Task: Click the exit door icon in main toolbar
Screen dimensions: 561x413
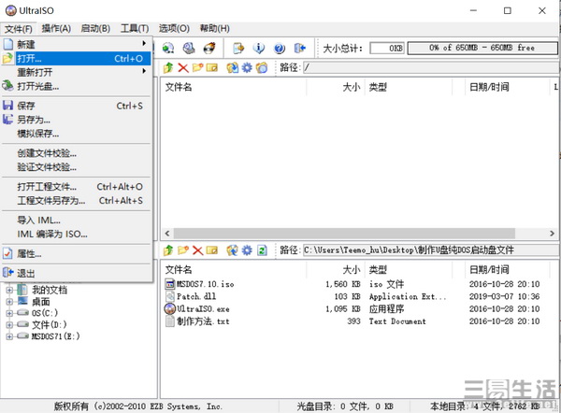Action: coord(300,48)
